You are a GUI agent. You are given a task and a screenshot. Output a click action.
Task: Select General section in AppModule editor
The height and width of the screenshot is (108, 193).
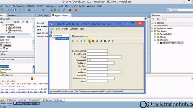pos(40,23)
